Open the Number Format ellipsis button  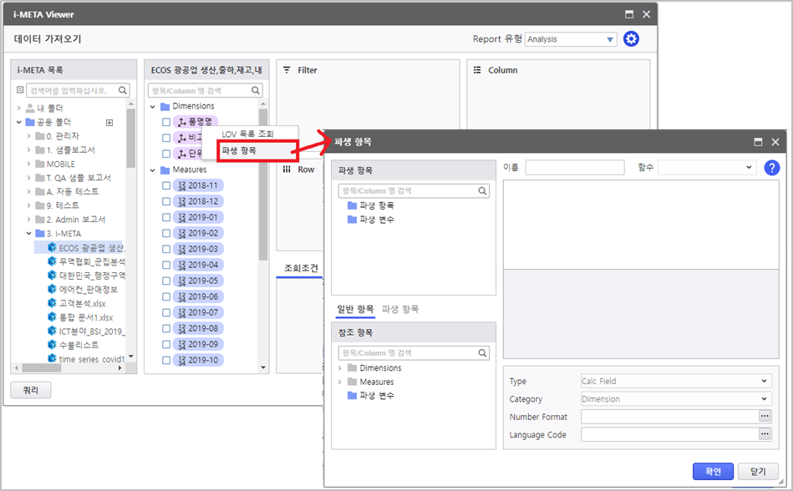(x=765, y=417)
